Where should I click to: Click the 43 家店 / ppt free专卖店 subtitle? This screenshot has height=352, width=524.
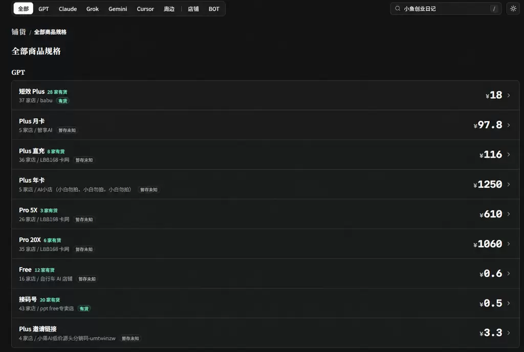click(x=46, y=308)
